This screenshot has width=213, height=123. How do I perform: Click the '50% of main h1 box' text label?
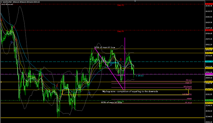(x=105, y=47)
